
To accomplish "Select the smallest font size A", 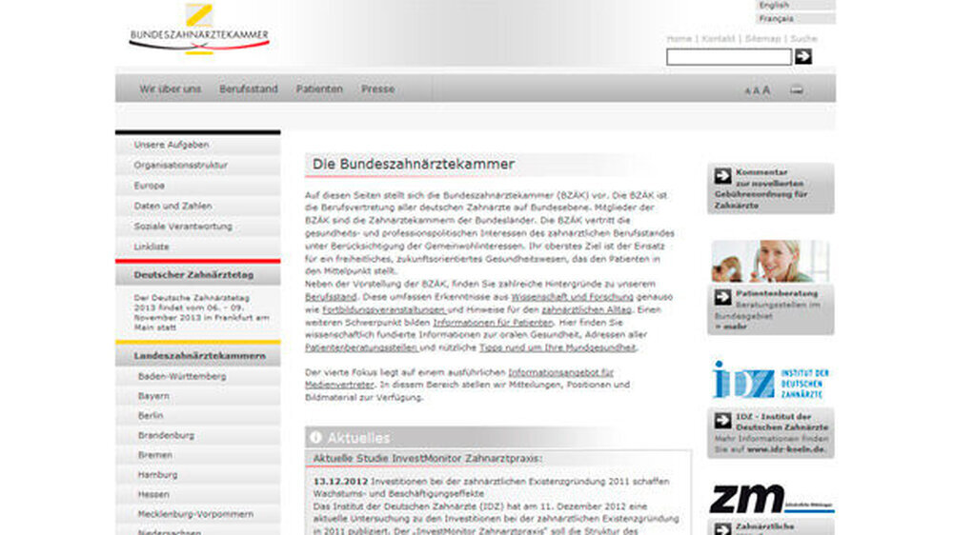I will 747,91.
